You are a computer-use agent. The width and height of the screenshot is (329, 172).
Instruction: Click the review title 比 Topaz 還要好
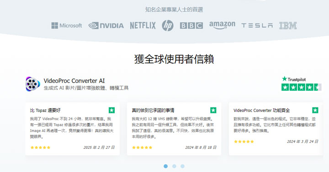pyautogui.click(x=45, y=111)
